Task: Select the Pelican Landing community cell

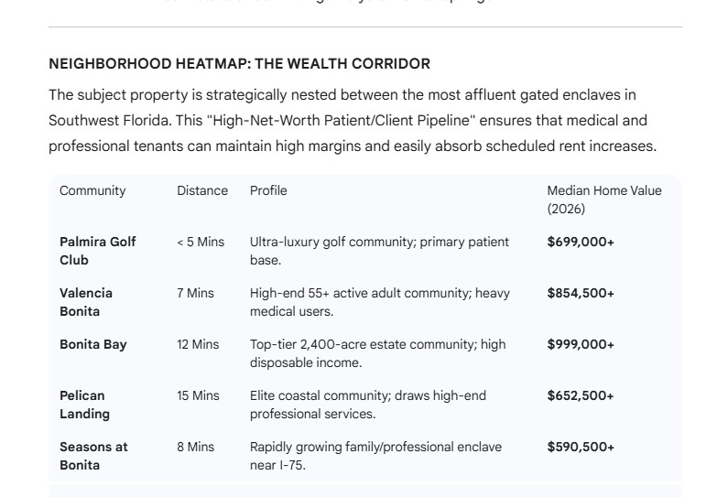Action: (84, 405)
